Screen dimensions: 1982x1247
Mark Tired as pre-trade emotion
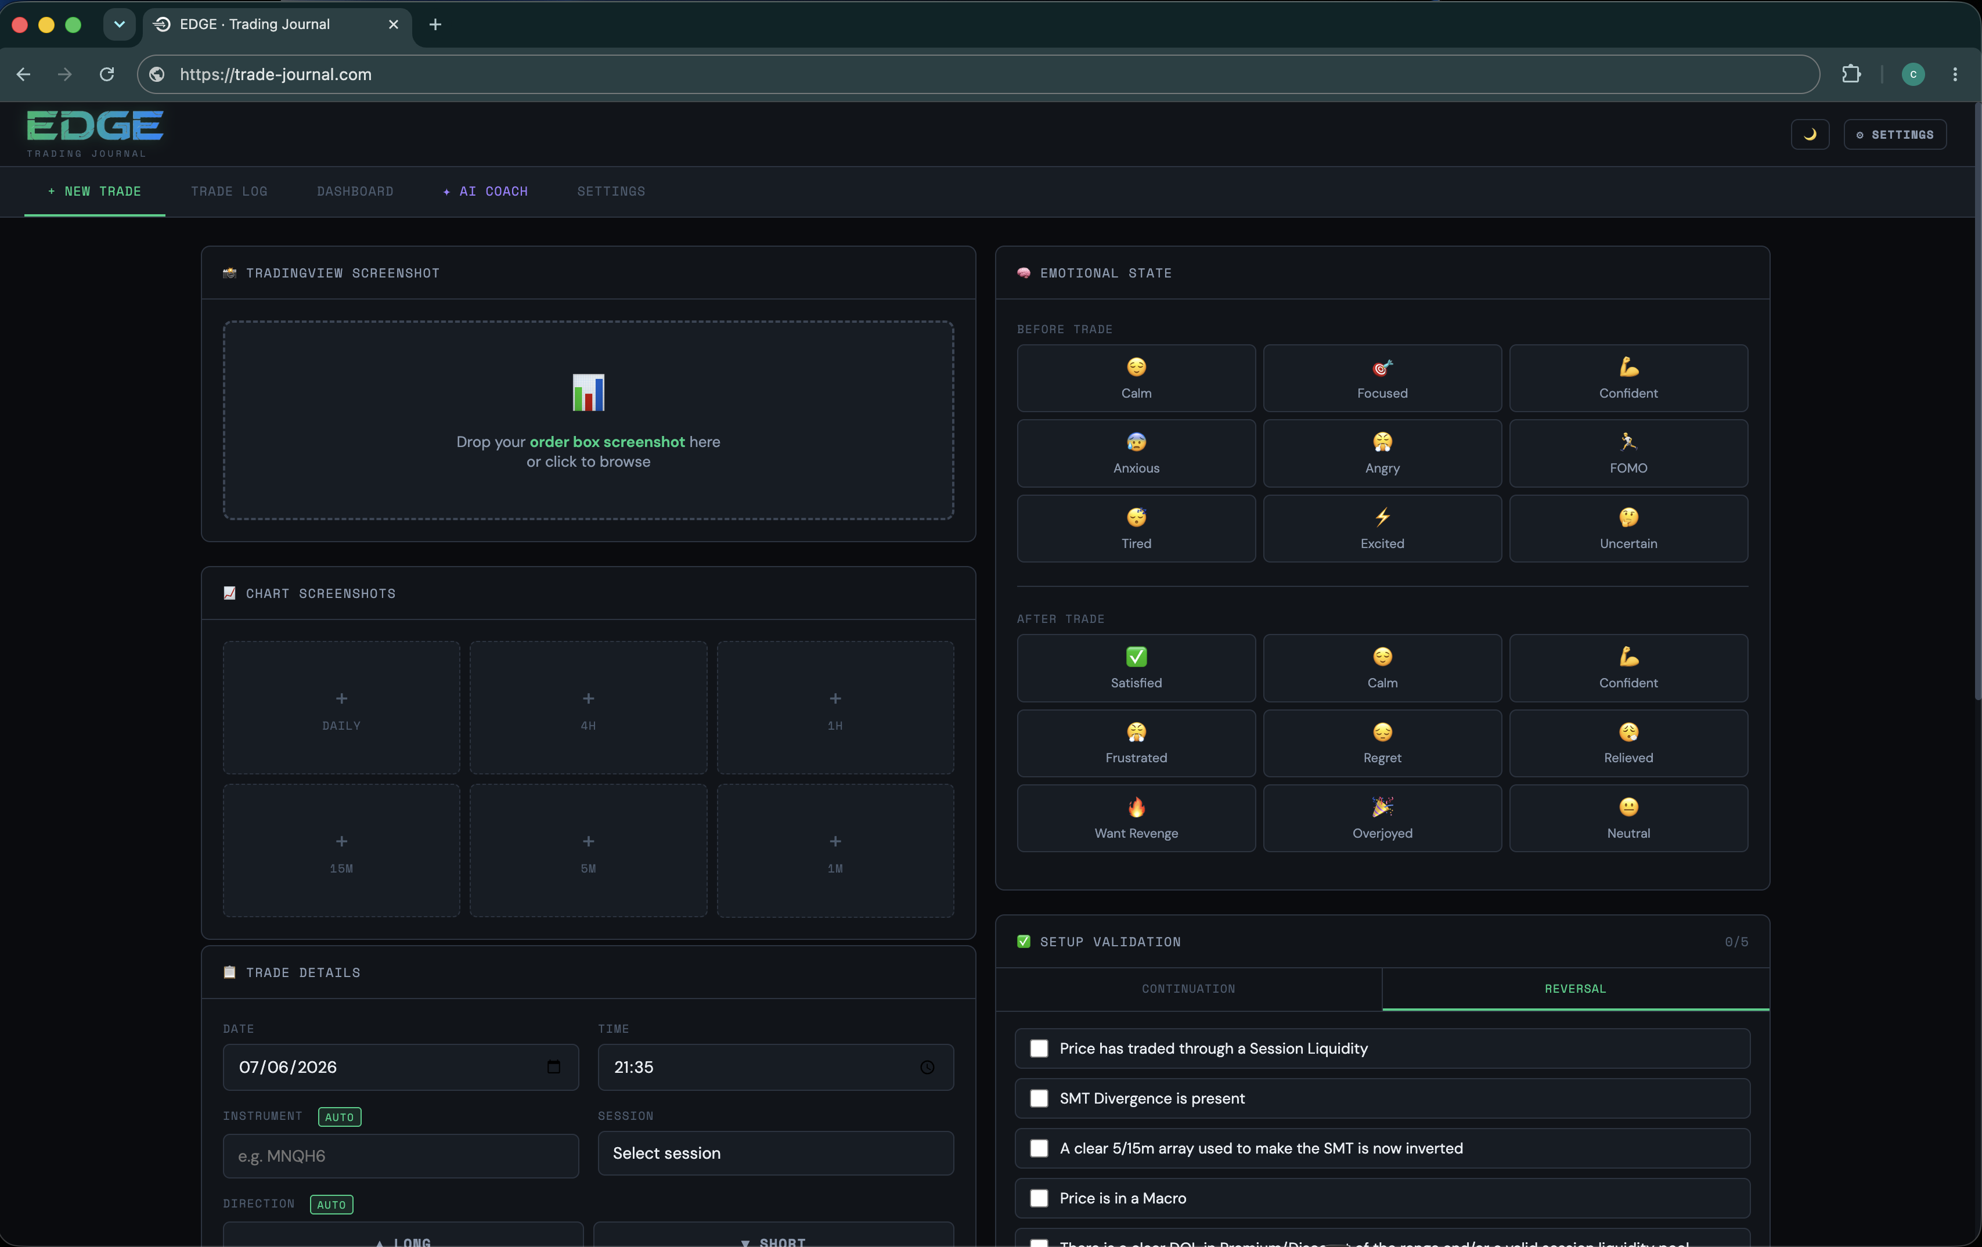[x=1136, y=528]
